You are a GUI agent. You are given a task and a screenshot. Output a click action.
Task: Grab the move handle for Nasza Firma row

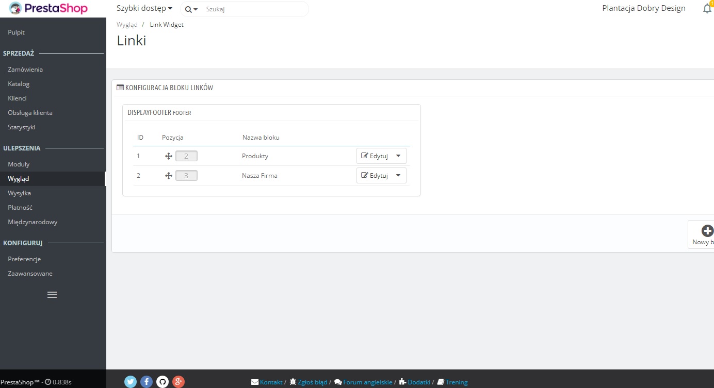click(168, 176)
